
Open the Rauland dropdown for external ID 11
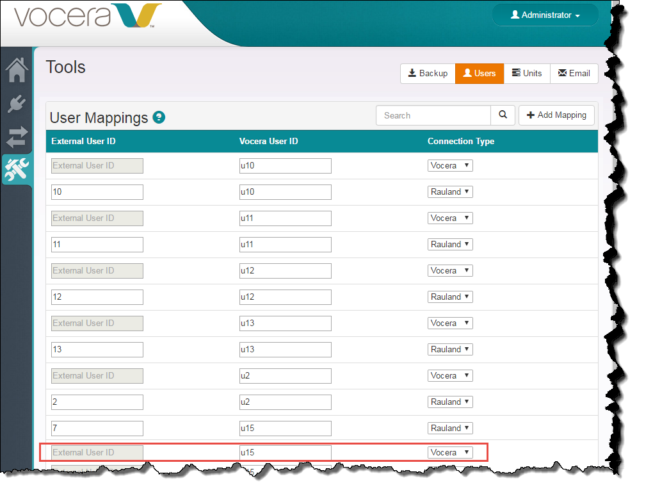click(x=450, y=244)
